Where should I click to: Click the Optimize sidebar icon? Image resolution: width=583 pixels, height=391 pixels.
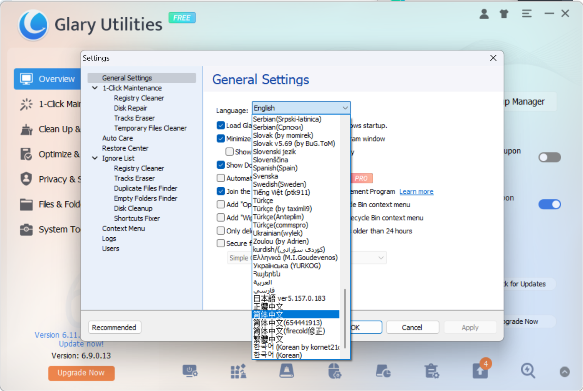click(x=26, y=154)
